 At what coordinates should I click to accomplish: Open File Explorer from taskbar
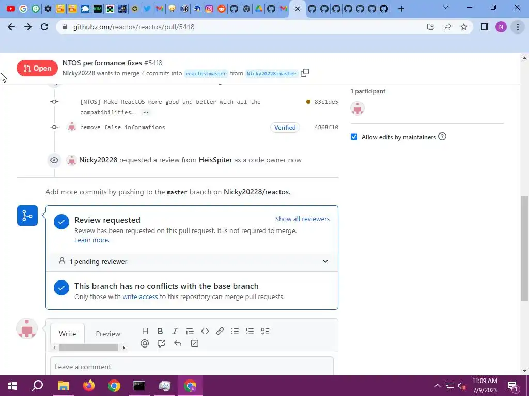pyautogui.click(x=63, y=386)
